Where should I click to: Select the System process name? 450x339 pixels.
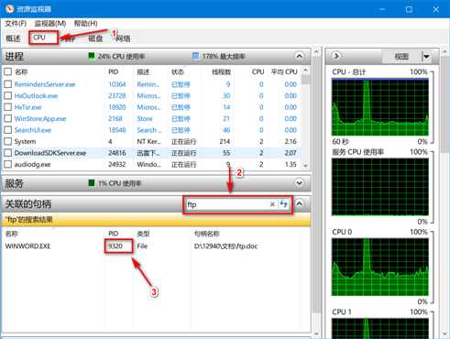(x=25, y=141)
